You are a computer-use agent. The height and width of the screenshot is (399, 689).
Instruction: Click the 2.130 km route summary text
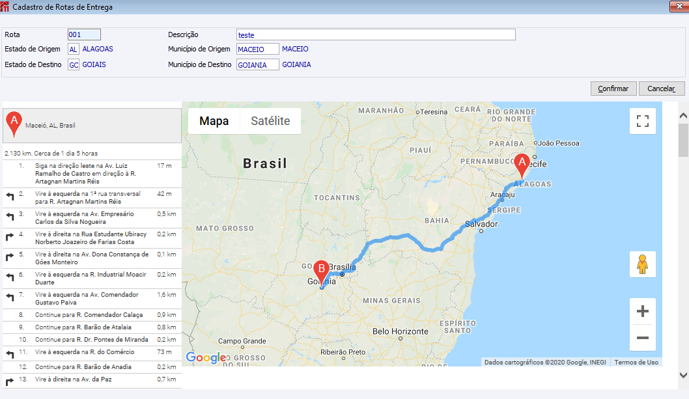point(51,154)
